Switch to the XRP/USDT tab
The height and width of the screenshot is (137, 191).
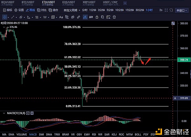[89, 3]
